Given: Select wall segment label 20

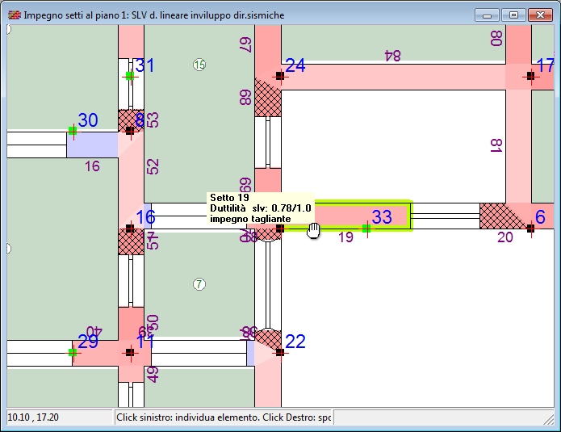Looking at the screenshot, I should coord(505,237).
